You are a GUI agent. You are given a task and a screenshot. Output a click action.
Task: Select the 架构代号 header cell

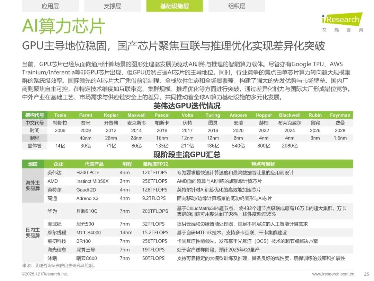point(35,115)
